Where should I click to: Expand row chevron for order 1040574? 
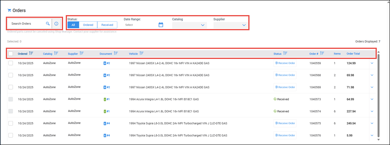[372, 111]
